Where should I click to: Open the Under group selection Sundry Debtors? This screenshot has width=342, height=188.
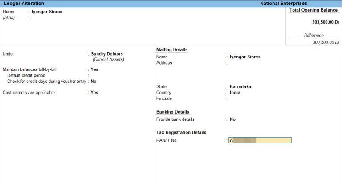pos(107,54)
